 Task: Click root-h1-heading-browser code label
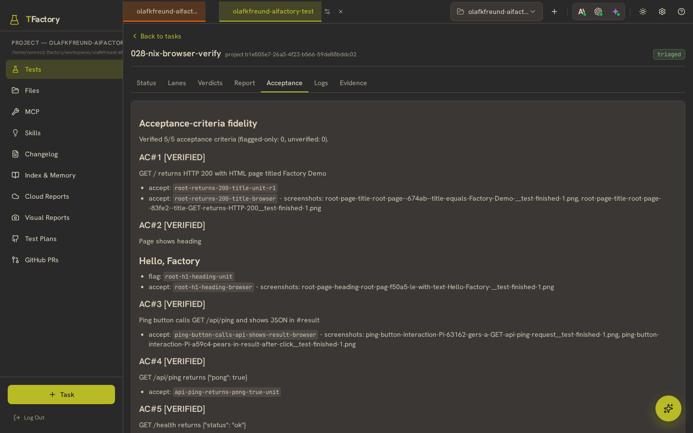click(x=213, y=287)
